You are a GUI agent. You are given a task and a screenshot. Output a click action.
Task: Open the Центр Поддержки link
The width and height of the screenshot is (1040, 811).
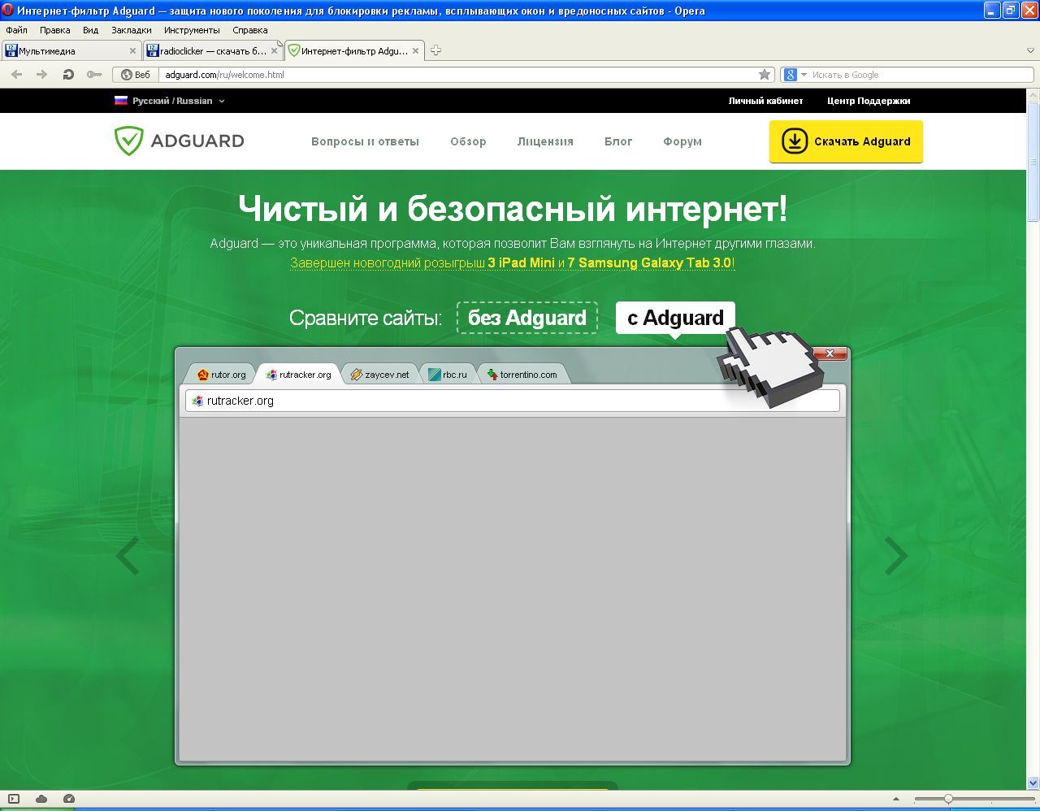[x=868, y=101]
